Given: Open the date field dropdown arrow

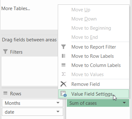Looking at the screenshot, I should pos(58,111).
